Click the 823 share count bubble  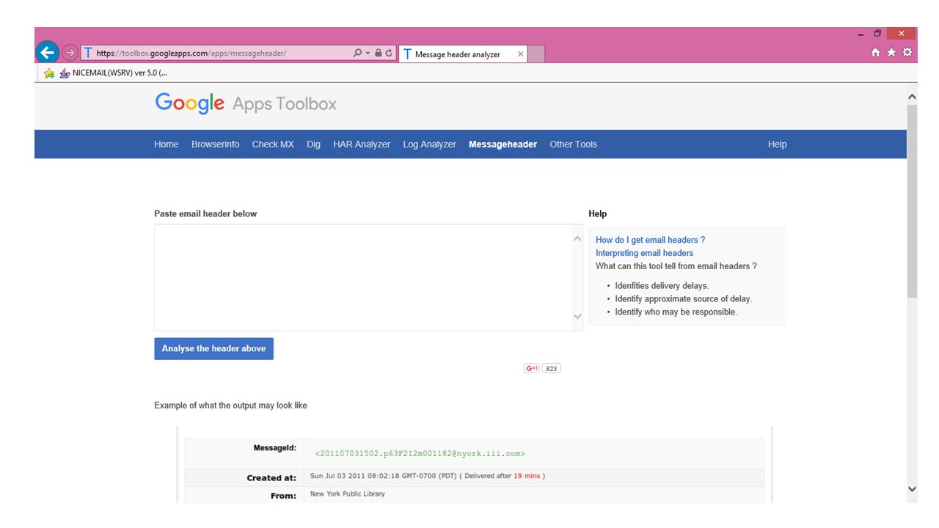[552, 368]
